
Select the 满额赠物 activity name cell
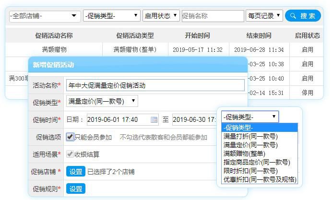54,50
